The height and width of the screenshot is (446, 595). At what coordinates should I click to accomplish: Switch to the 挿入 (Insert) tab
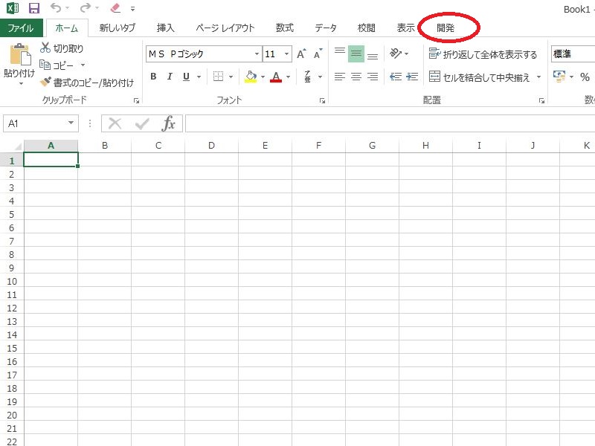[166, 28]
